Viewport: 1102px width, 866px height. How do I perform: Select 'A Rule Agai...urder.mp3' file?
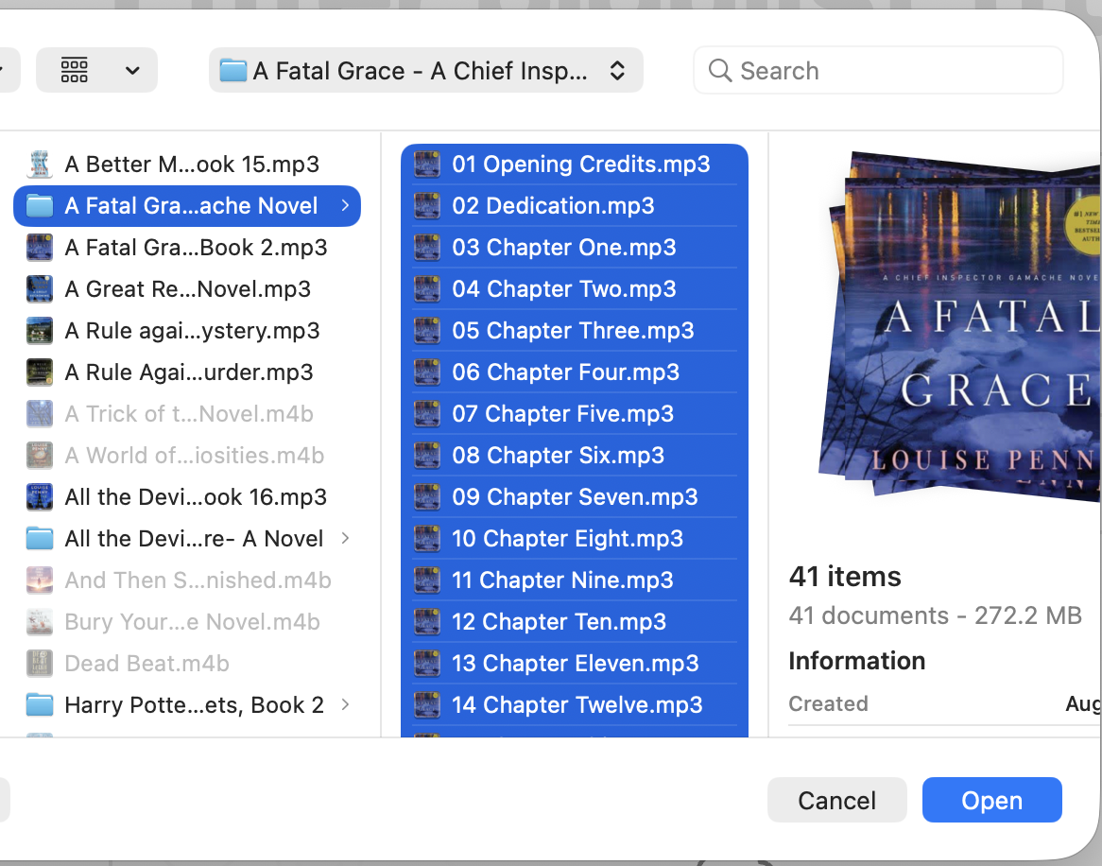[x=187, y=372]
